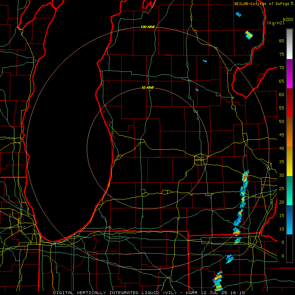Select the 10 value on the VIL scale
Image resolution: width=295 pixels, height=295 pixels.
282,229
